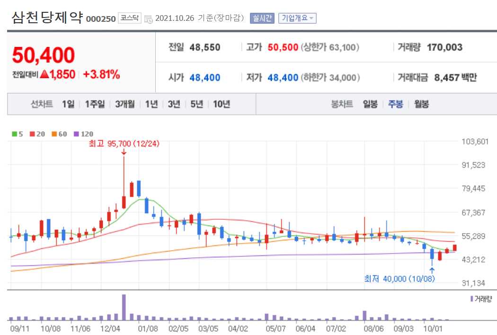The width and height of the screenshot is (497, 335).
Task: Click the 거래량 value 170,003
Action: click(444, 47)
